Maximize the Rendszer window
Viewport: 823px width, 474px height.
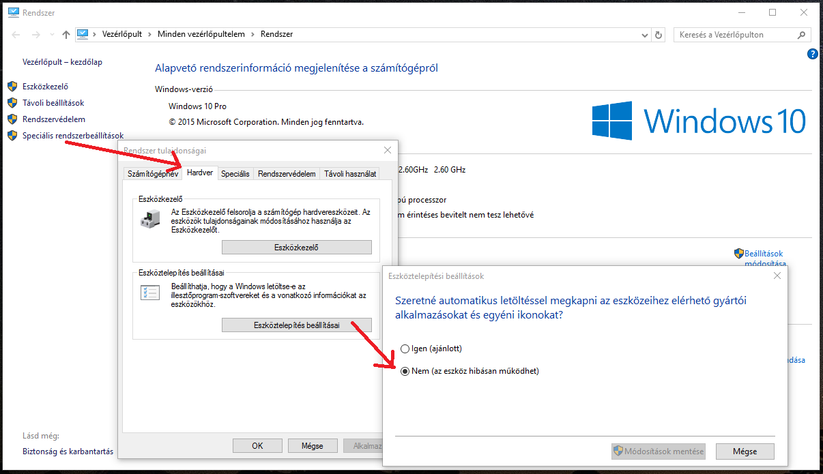[773, 12]
